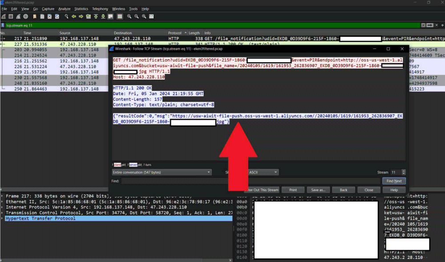
Task: Go to a specific packet number
Action: [89, 16]
